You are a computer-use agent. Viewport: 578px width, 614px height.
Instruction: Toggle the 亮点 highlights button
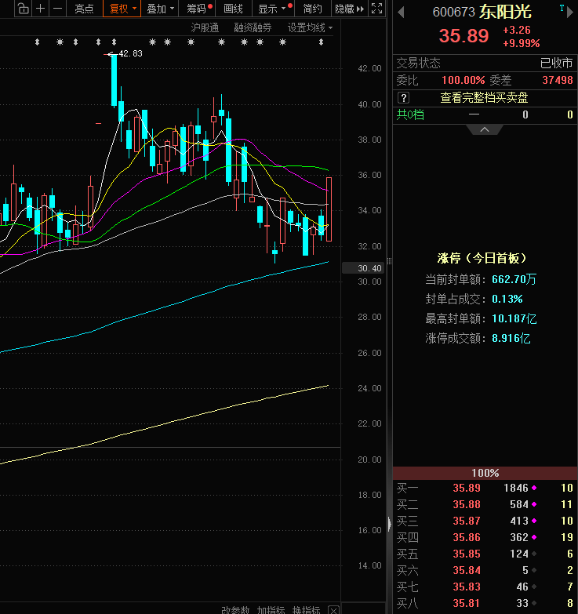click(84, 9)
